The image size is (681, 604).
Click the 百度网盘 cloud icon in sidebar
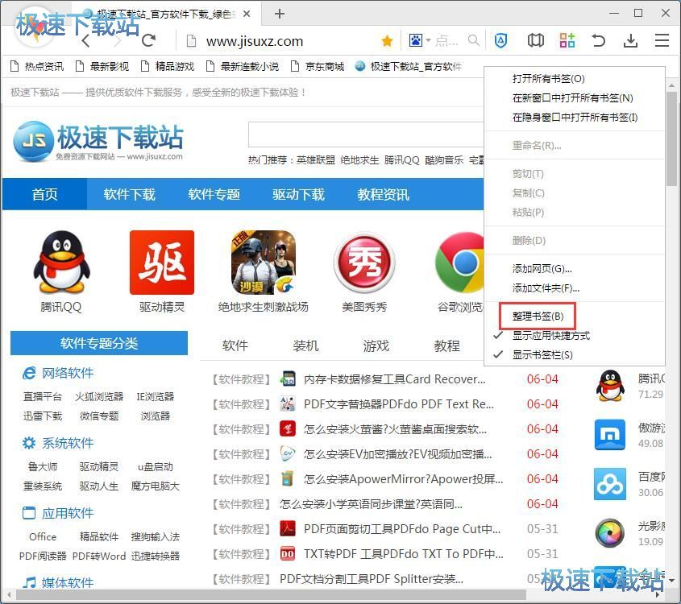click(610, 484)
